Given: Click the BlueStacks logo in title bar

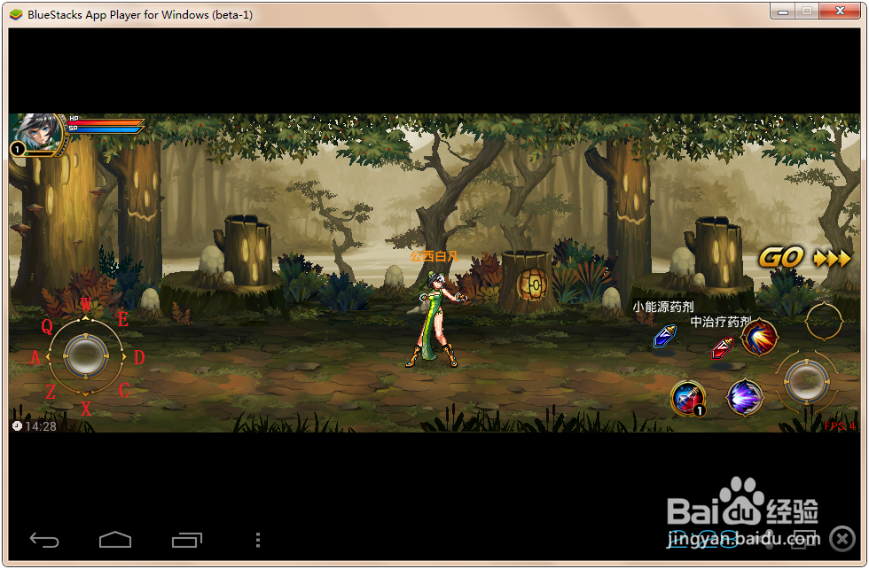Looking at the screenshot, I should 17,15.
